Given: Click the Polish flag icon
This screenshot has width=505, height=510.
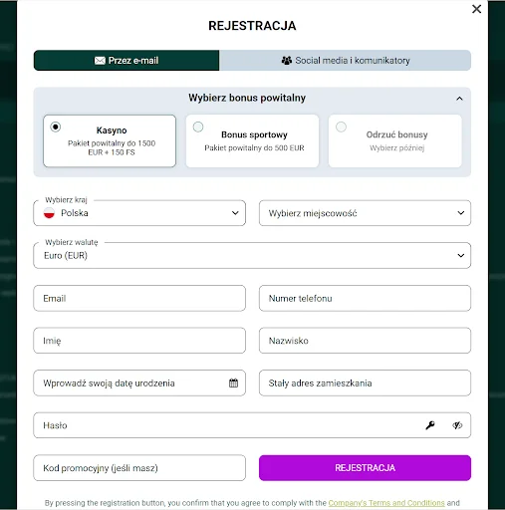Looking at the screenshot, I should 49,213.
